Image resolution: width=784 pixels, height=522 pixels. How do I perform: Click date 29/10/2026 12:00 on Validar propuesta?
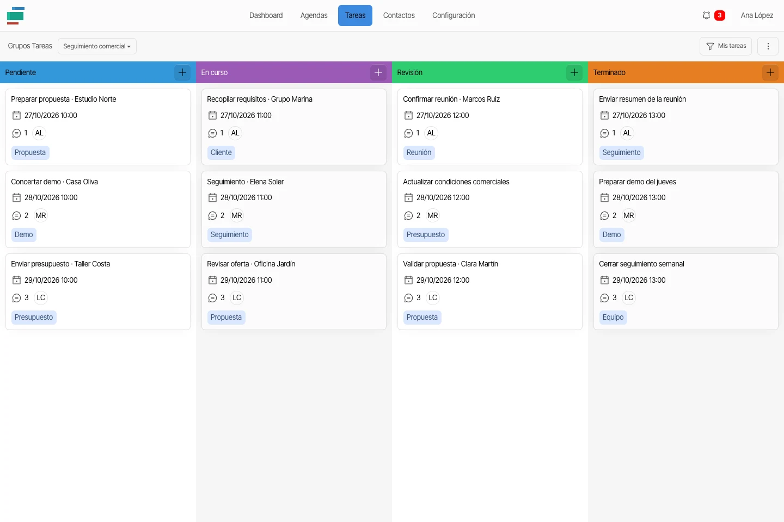point(443,280)
